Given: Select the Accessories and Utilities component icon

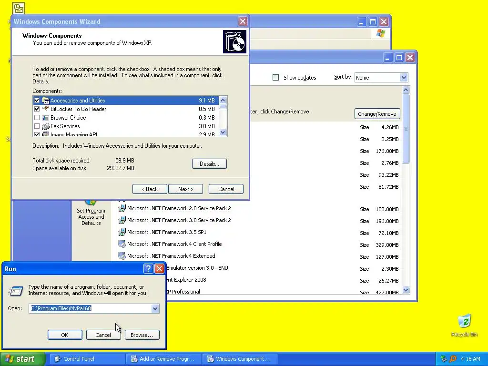Looking at the screenshot, I should pos(46,101).
